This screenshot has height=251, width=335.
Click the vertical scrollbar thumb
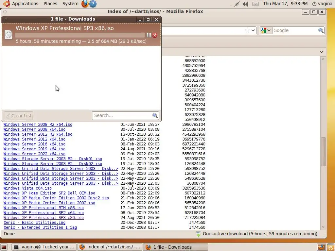pos(323,152)
